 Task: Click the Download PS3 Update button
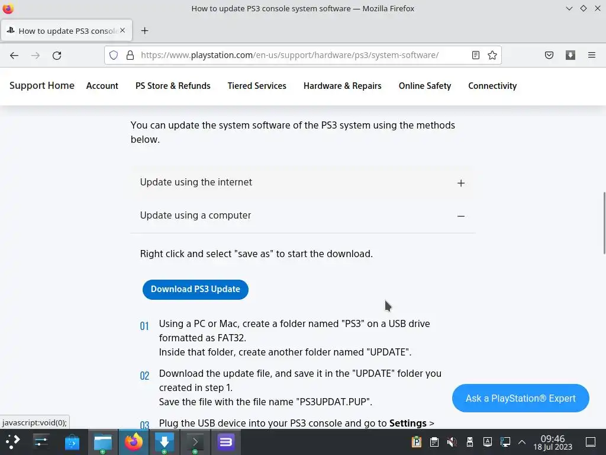(x=195, y=289)
